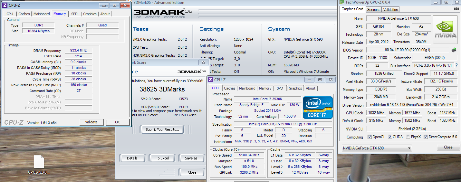Screen dimensions: 461x182
Task: Click Intel Core i7 badge in CPU-Z
Action: click(317, 107)
